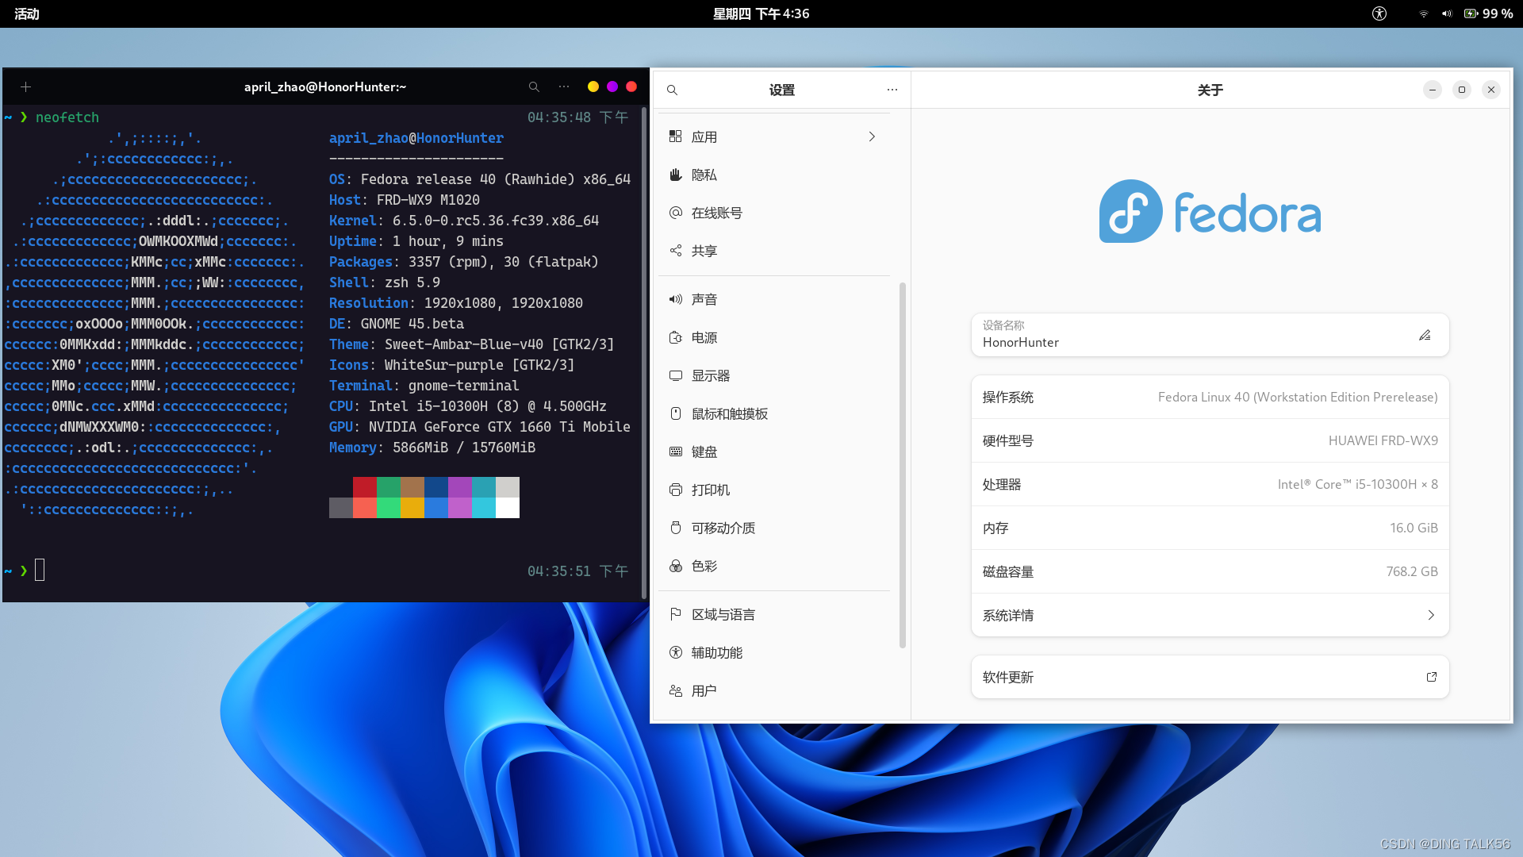Open 键盘 (Keyboard) settings panel
The height and width of the screenshot is (857, 1523).
click(704, 452)
